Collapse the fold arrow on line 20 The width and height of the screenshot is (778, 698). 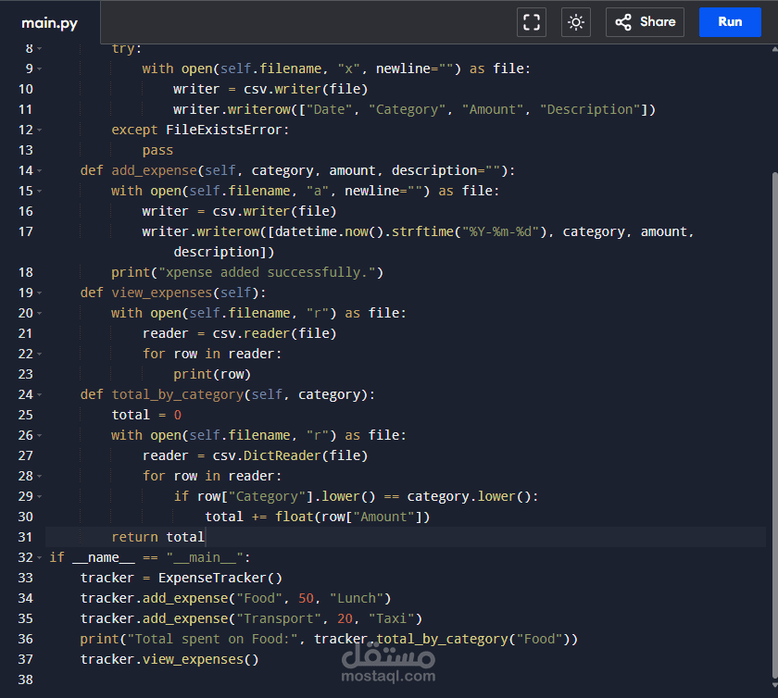[x=39, y=313]
